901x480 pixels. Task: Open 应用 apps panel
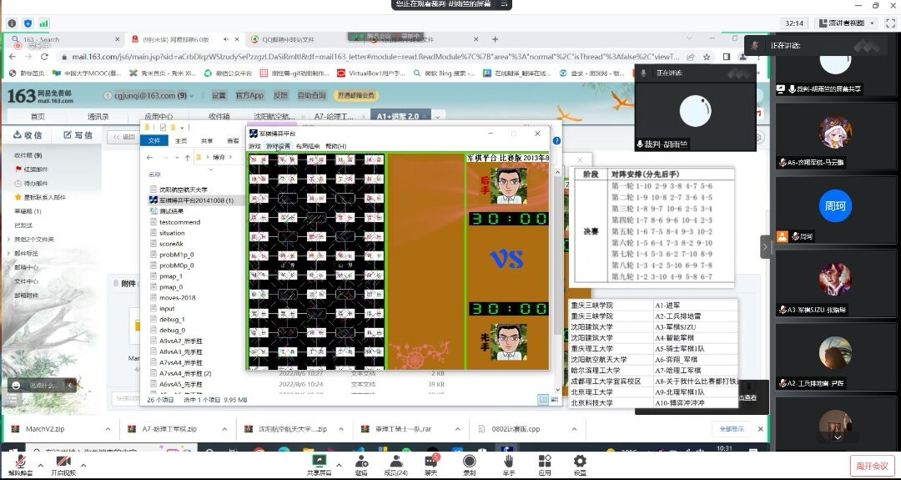(x=544, y=464)
